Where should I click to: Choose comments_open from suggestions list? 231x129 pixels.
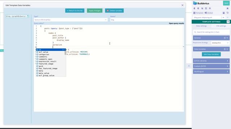tap(51, 59)
